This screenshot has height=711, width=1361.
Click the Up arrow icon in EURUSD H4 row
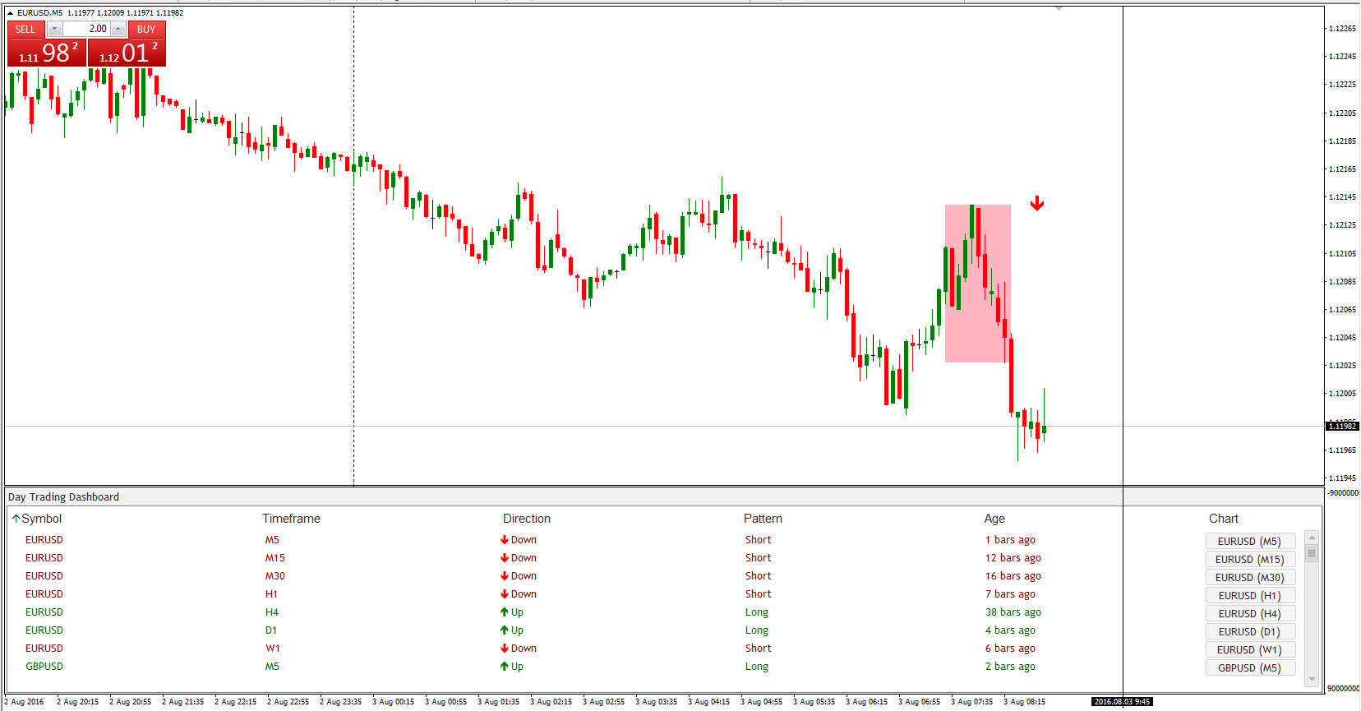[x=505, y=612]
